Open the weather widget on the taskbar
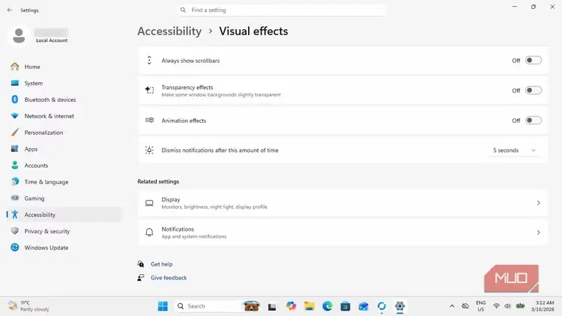 pyautogui.click(x=28, y=306)
